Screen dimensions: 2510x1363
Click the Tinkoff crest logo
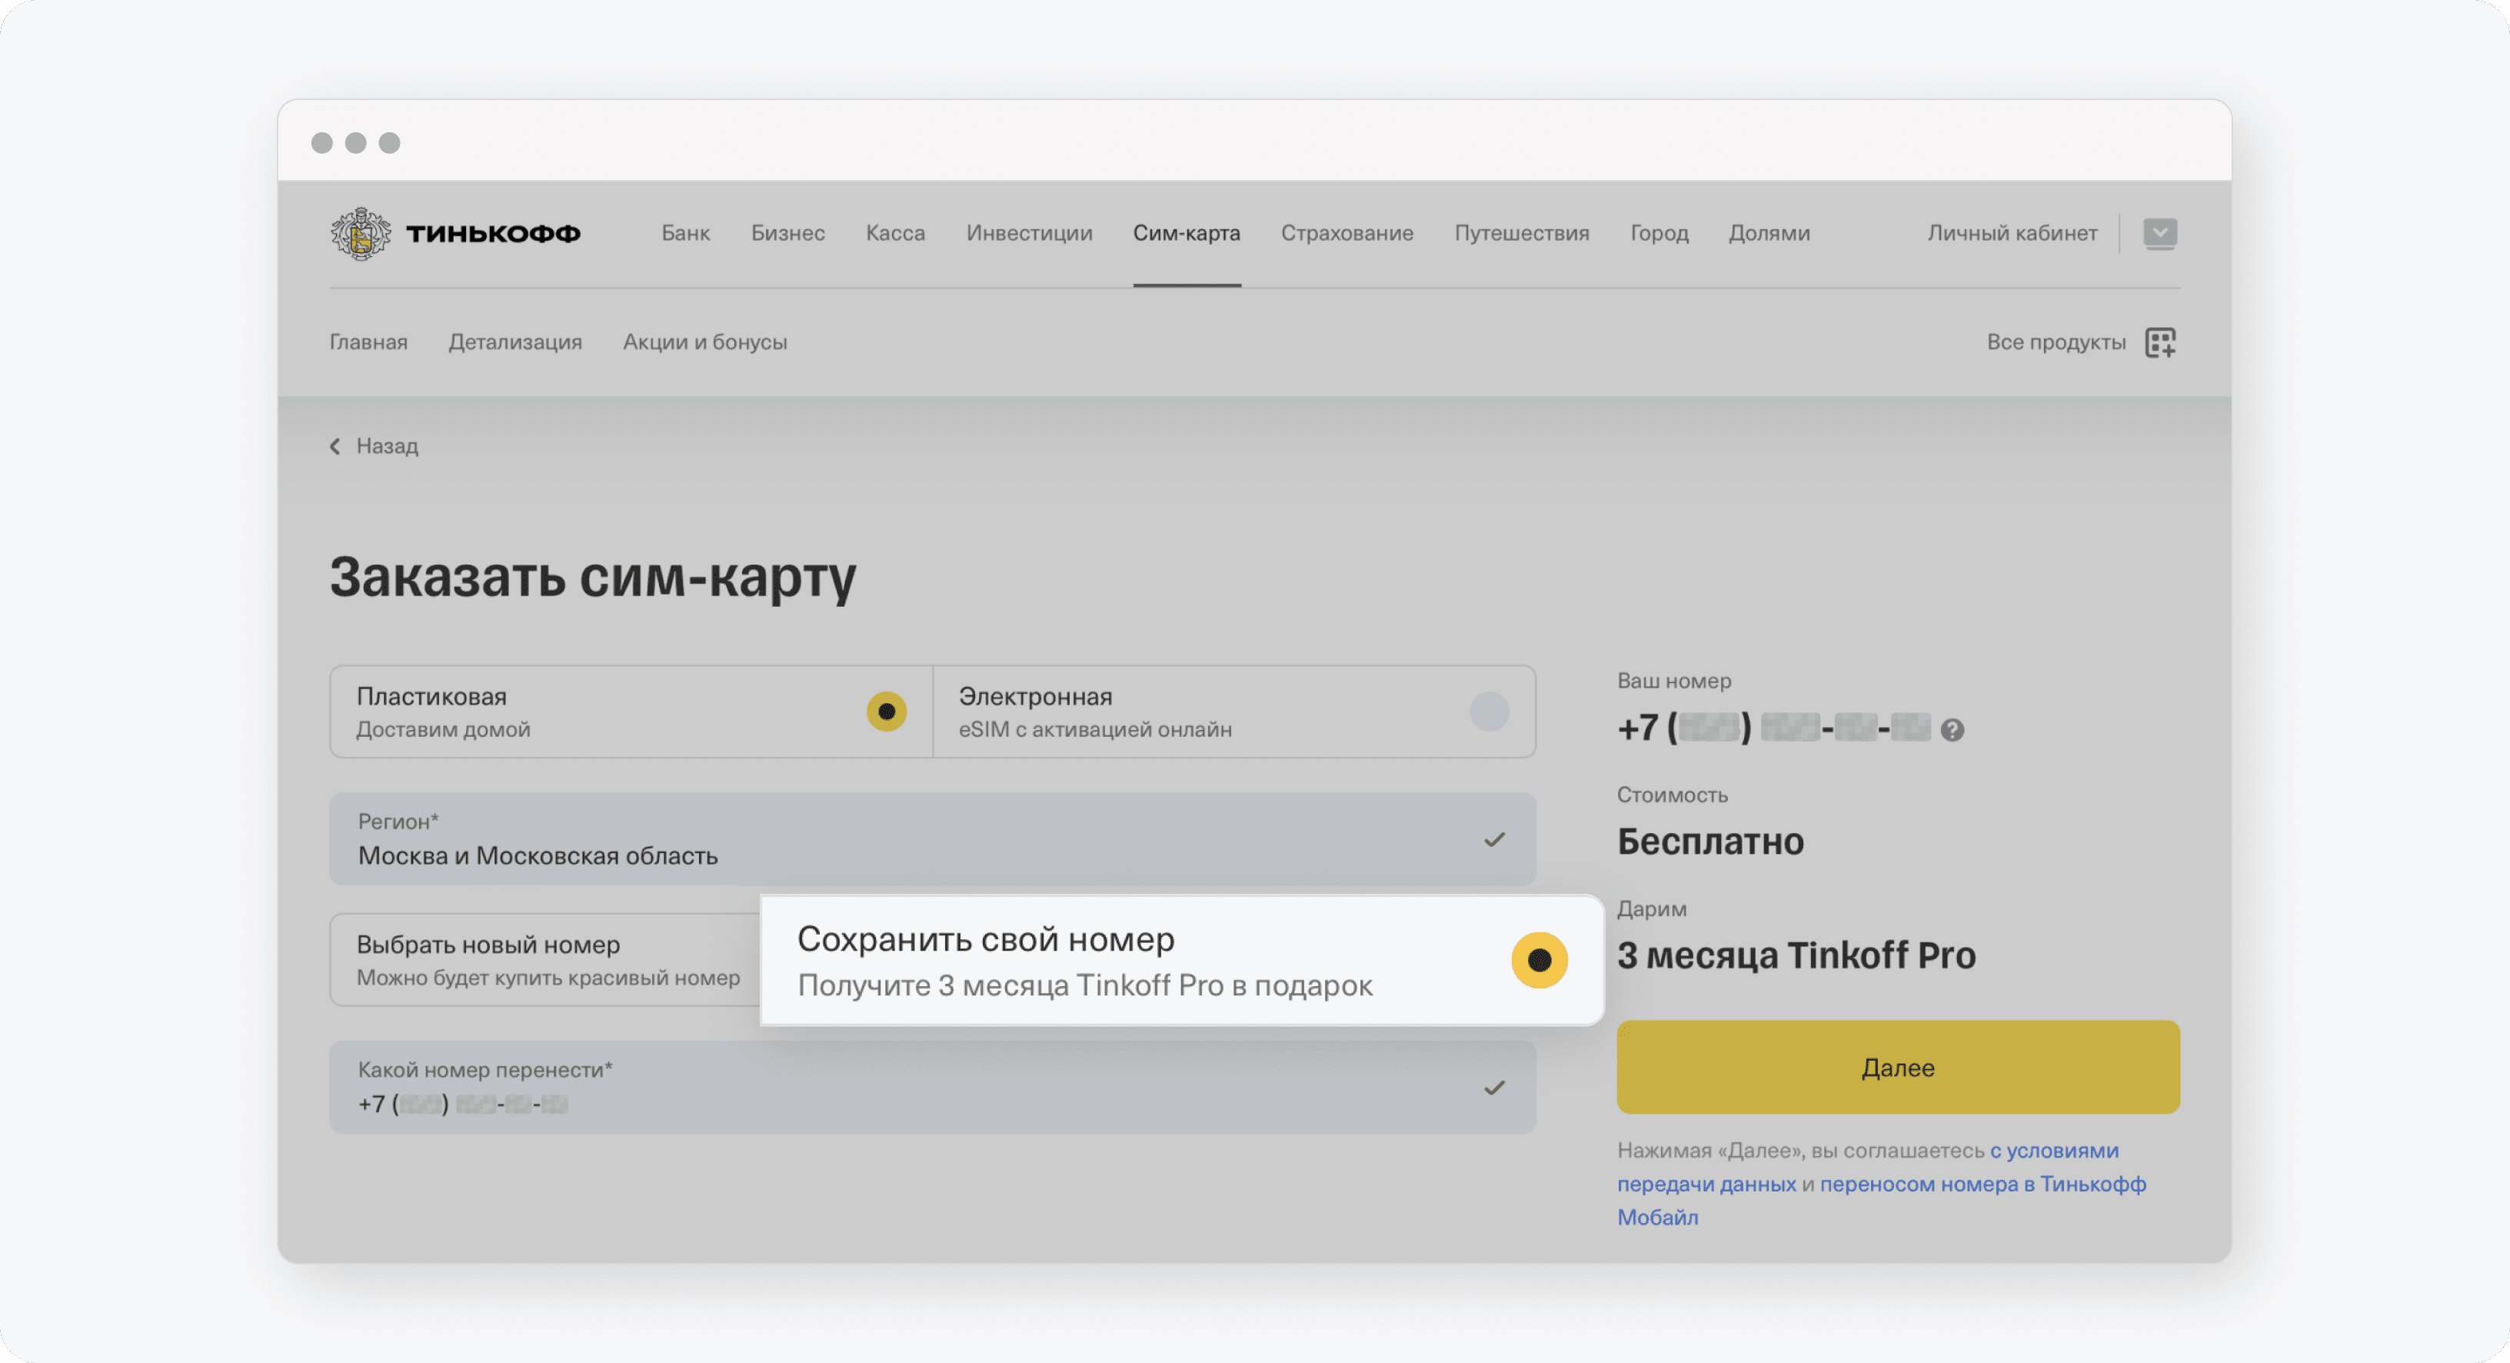[x=361, y=233]
